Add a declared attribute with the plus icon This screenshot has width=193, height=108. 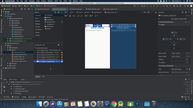point(186,22)
